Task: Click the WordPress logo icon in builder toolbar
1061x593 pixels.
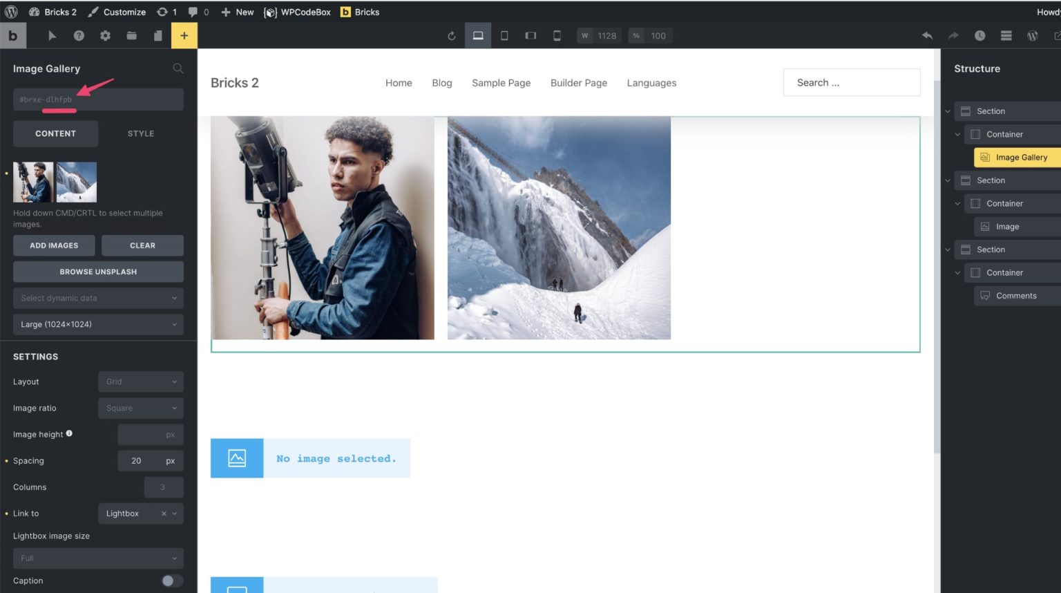Action: click(1032, 35)
